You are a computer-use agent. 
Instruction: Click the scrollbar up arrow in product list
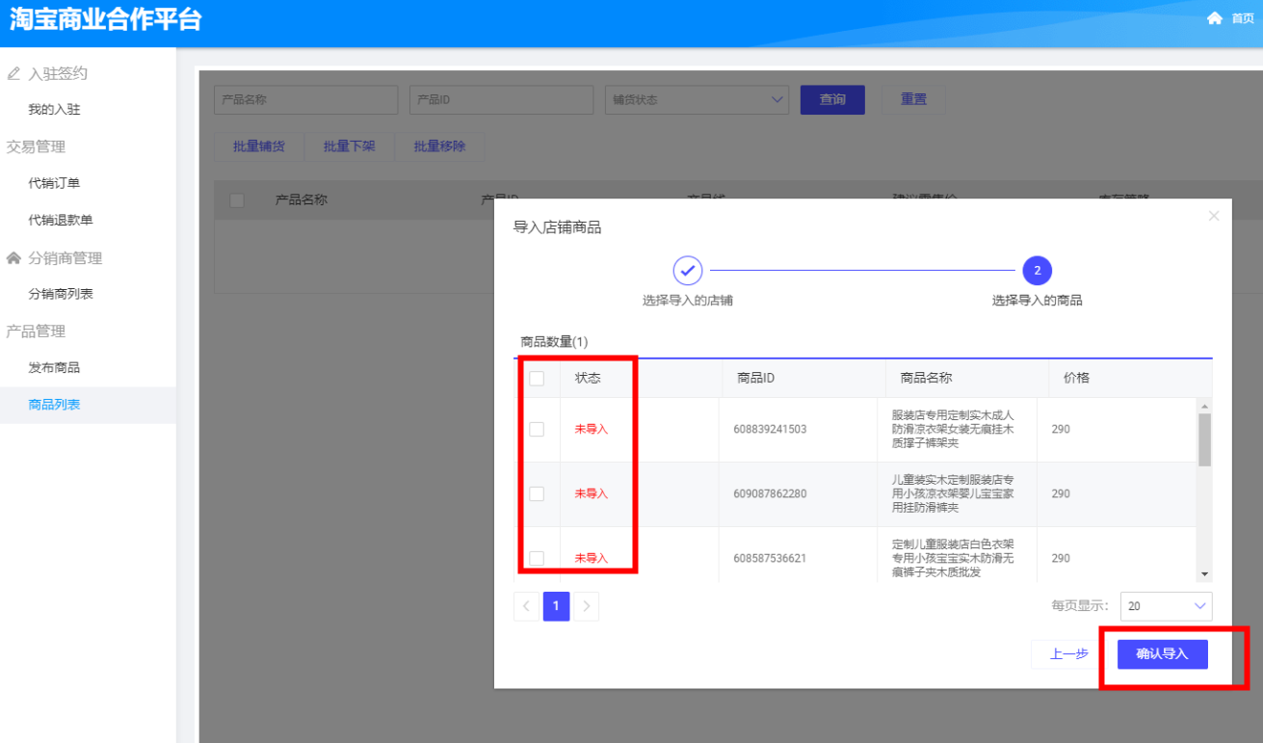click(1204, 406)
